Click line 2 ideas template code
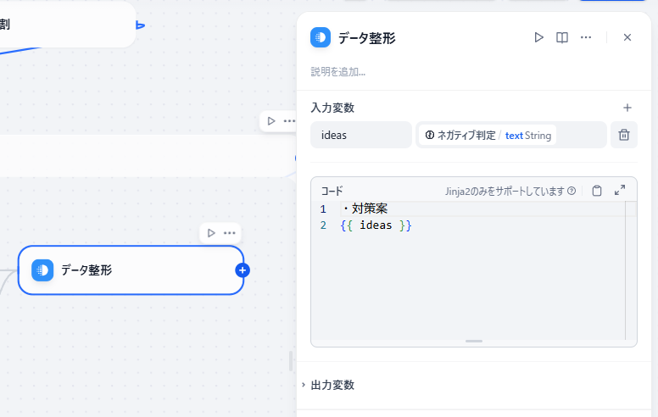 point(376,225)
